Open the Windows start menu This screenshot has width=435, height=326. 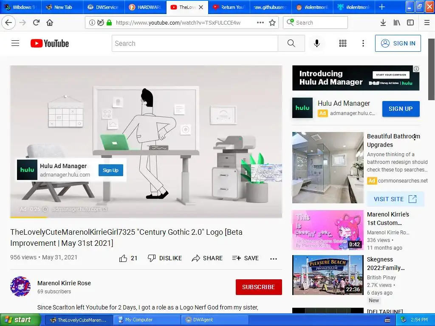pos(20,320)
